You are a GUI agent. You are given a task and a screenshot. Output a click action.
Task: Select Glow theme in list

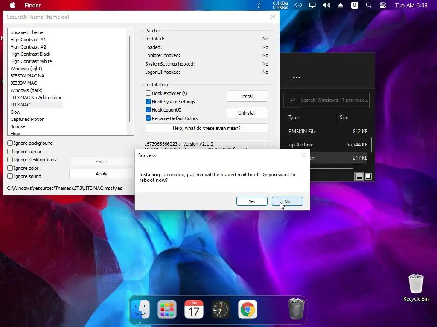15,112
